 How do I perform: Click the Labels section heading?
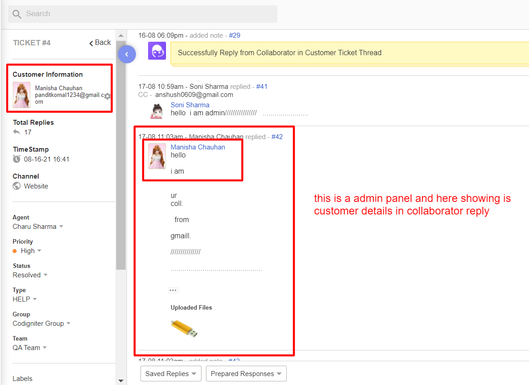22,379
